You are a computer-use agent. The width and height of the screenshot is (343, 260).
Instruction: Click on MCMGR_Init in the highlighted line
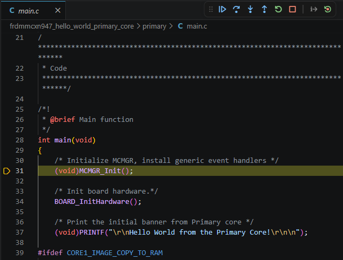pos(100,171)
